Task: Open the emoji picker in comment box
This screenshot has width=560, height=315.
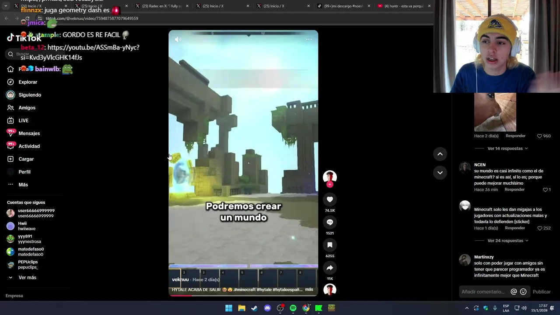Action: tap(523, 292)
